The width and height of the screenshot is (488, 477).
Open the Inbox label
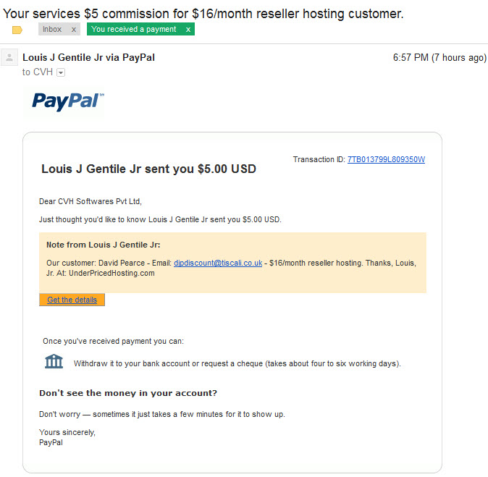52,29
